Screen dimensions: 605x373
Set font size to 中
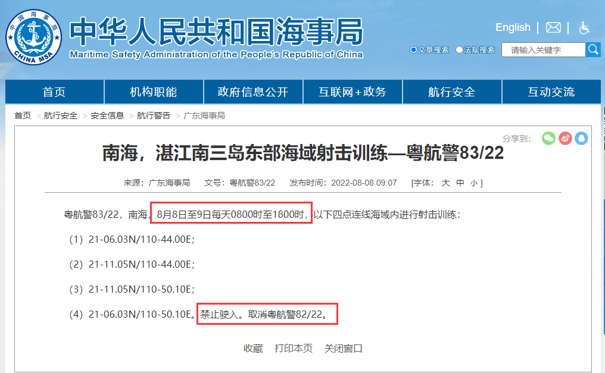coord(460,183)
